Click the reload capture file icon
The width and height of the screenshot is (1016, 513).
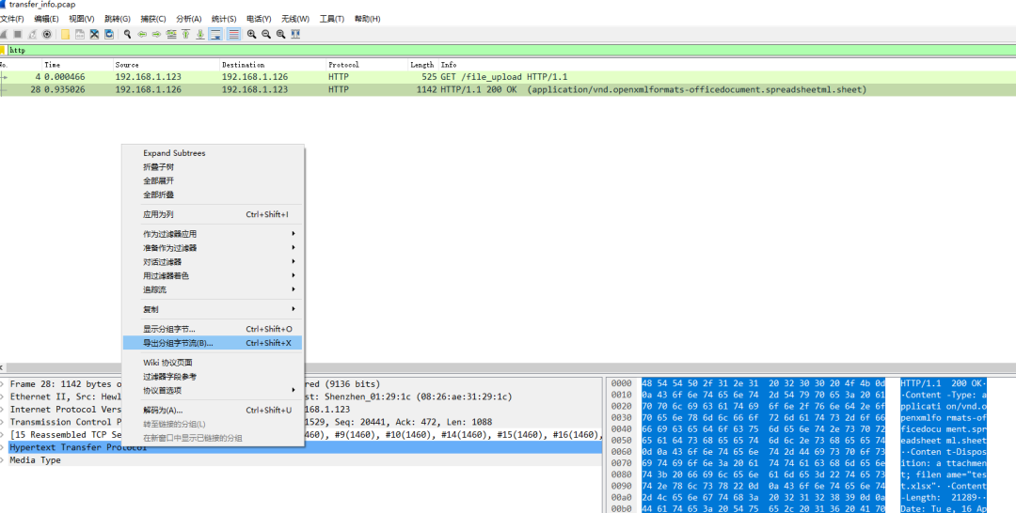point(109,34)
